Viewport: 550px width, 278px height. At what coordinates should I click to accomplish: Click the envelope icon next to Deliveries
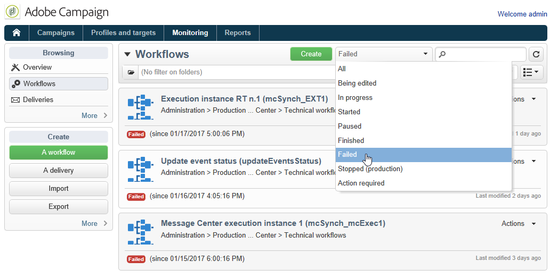tap(15, 100)
